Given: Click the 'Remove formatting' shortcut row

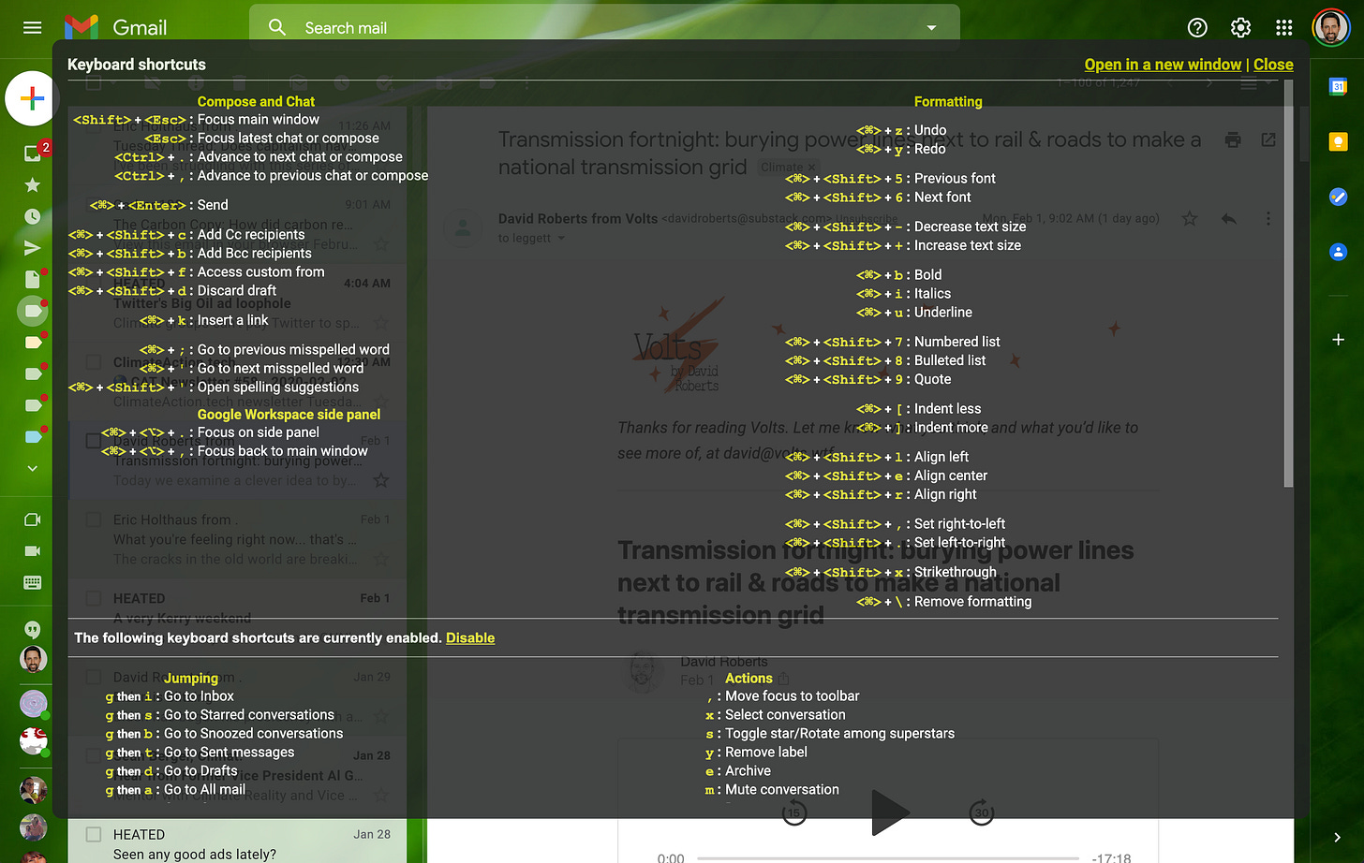Looking at the screenshot, I should [x=944, y=601].
